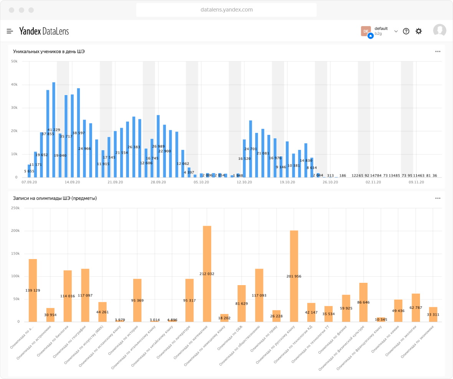
Task: Click the title Записи на олимпиады ШЭ (предметы)
Action: coord(55,199)
